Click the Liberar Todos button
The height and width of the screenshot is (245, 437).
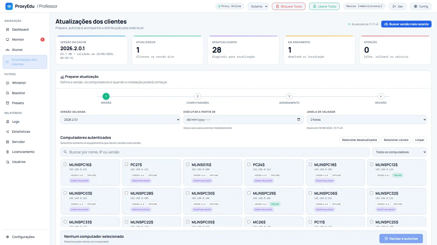(324, 6)
